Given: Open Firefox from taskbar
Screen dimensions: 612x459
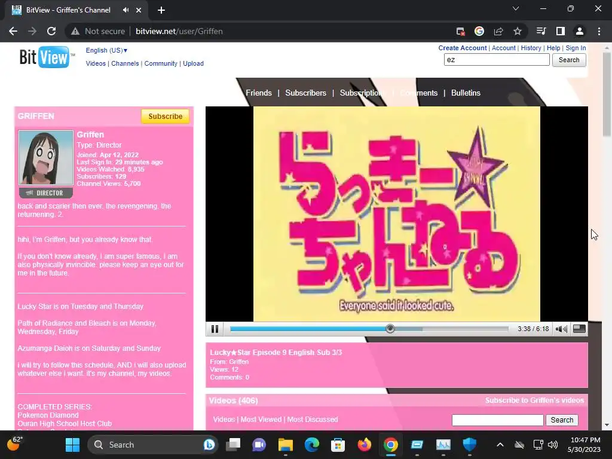Looking at the screenshot, I should (364, 445).
